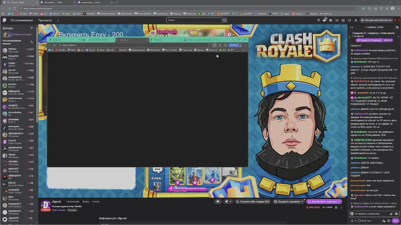Viewport: 401px width, 225px height.
Task: Toggle the notification bell dropdown under the stream
Action: tap(228, 202)
